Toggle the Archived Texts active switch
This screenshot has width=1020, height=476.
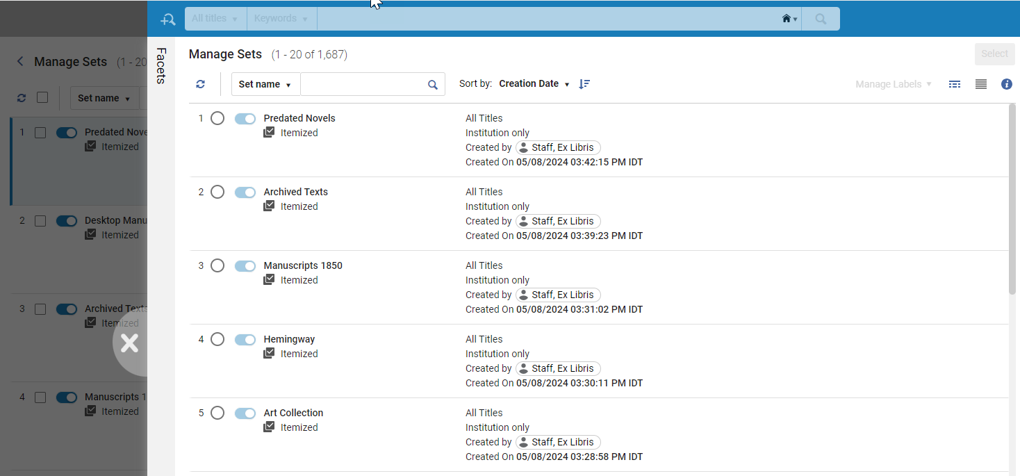tap(245, 192)
